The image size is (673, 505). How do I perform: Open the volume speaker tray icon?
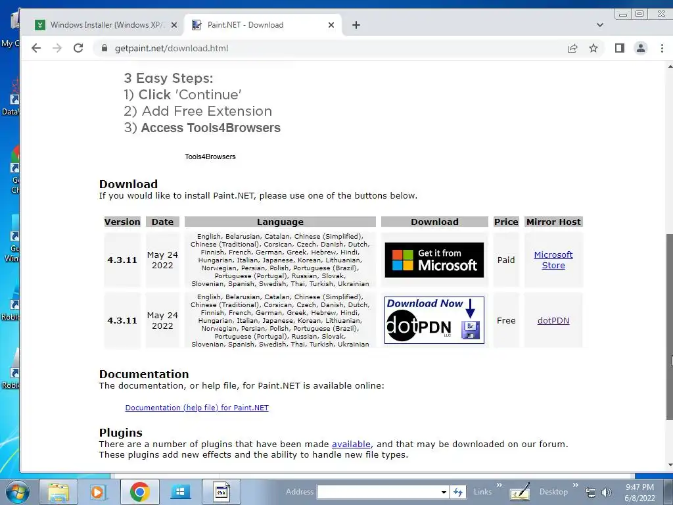pos(606,493)
